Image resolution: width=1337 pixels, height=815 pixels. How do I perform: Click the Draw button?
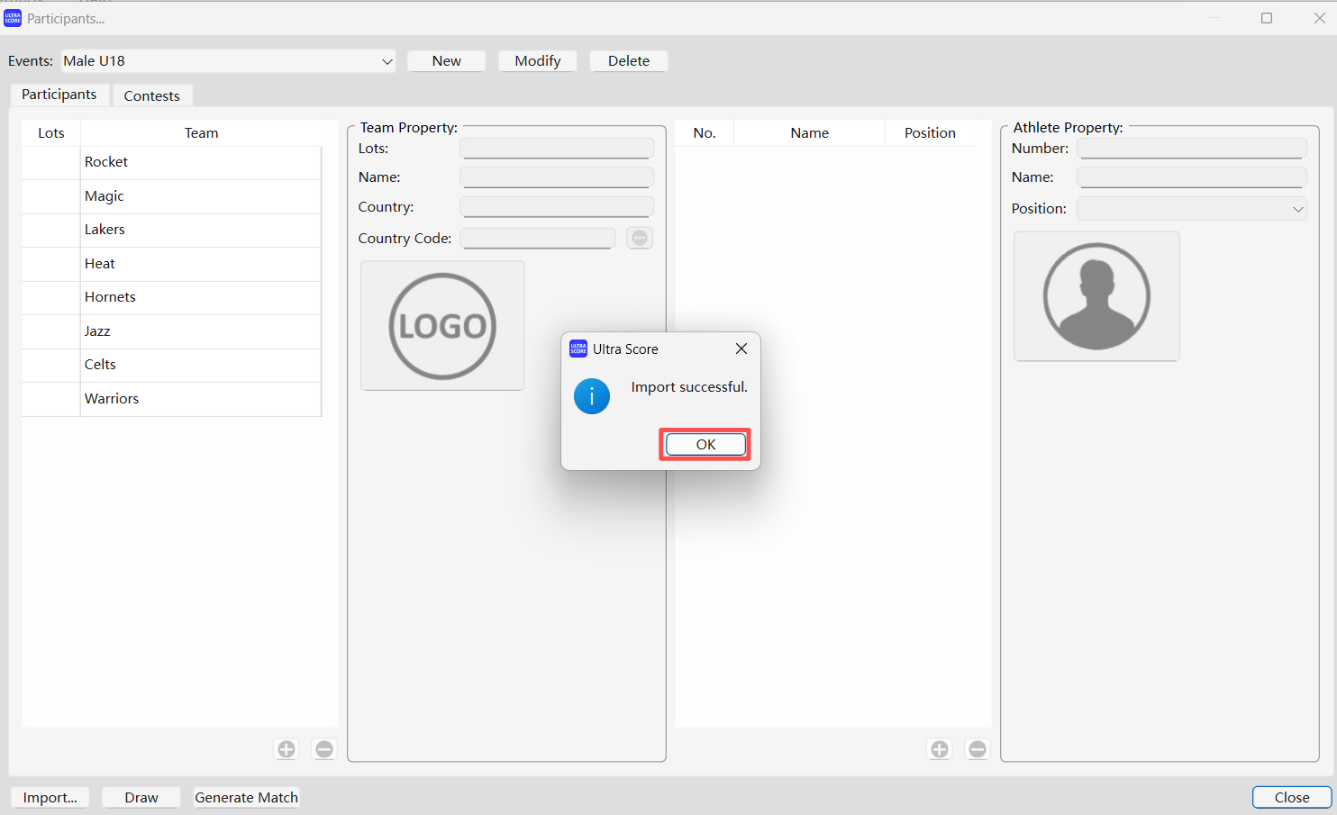click(141, 797)
